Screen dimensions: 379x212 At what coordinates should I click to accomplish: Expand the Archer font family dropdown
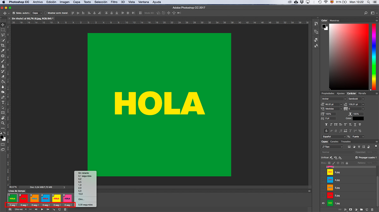[334, 99]
